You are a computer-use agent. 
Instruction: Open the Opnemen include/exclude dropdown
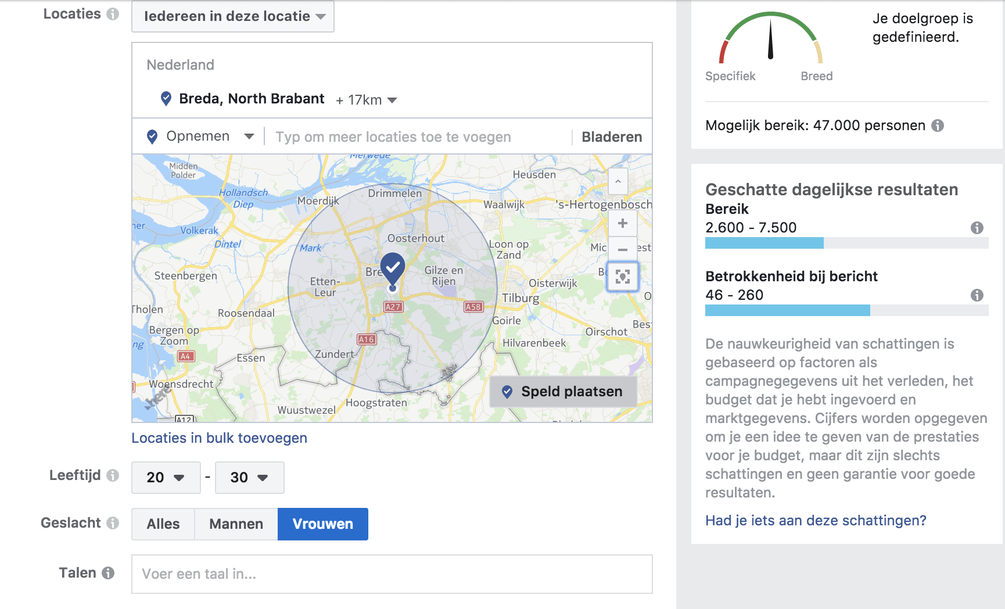point(200,137)
